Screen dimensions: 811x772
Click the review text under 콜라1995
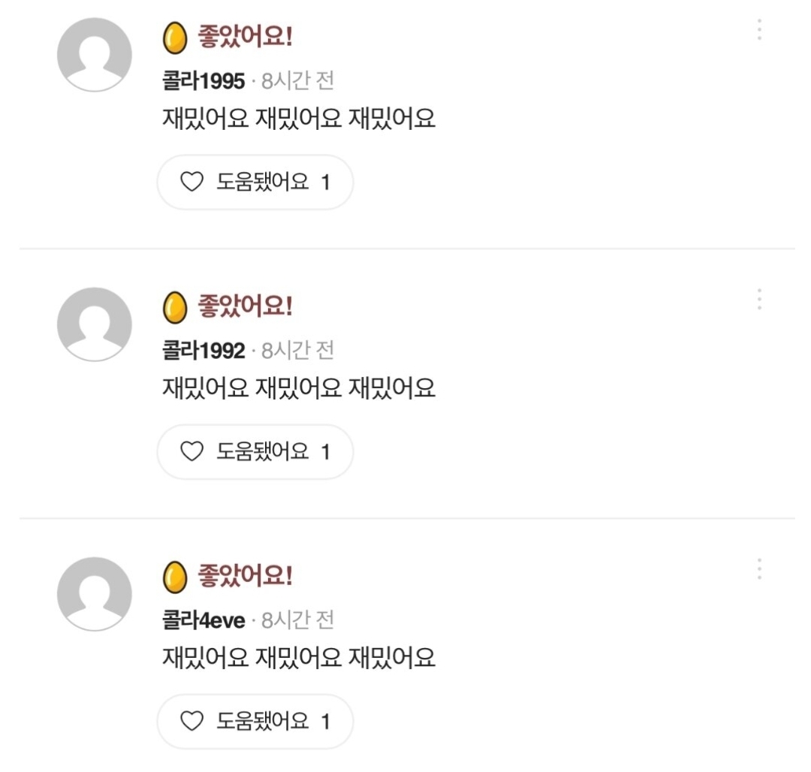299,119
